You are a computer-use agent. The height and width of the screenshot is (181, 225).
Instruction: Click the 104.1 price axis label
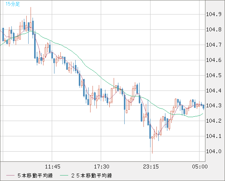[214, 136]
